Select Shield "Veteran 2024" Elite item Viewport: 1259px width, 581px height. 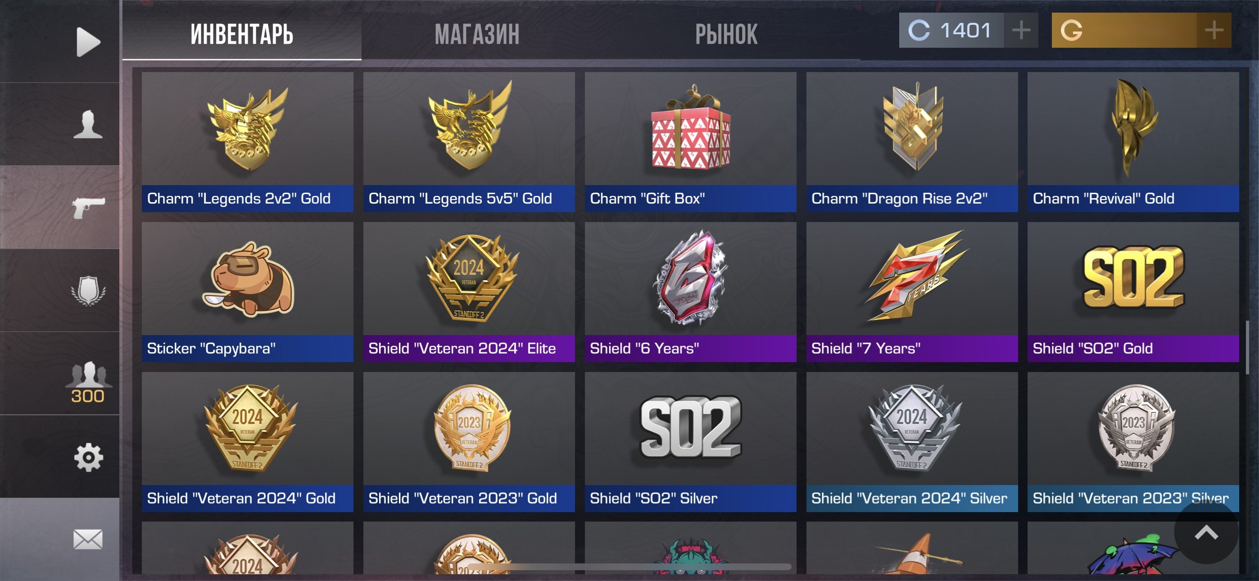[469, 292]
